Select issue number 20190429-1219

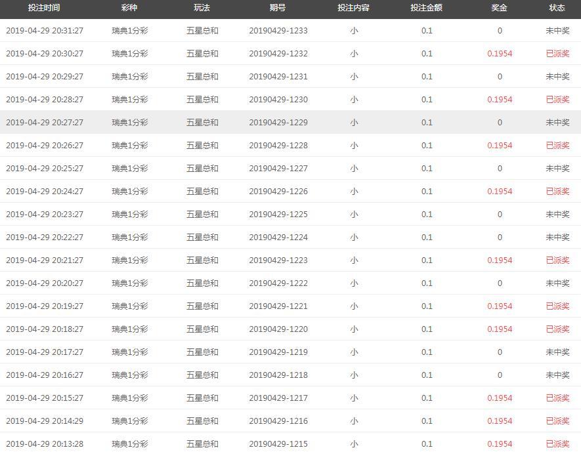[278, 352]
